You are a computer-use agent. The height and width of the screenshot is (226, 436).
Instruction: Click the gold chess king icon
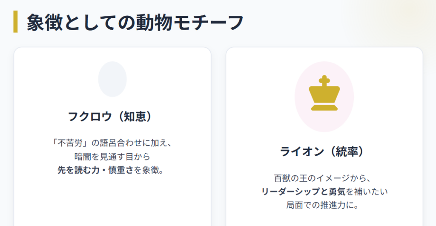(x=324, y=94)
